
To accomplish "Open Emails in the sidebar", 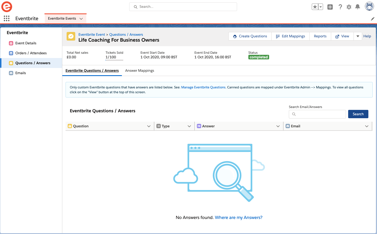I will [x=31, y=73].
